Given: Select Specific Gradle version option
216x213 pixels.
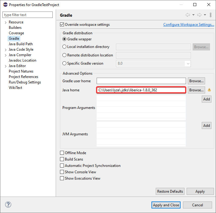Looking at the screenshot, I should point(64,63).
